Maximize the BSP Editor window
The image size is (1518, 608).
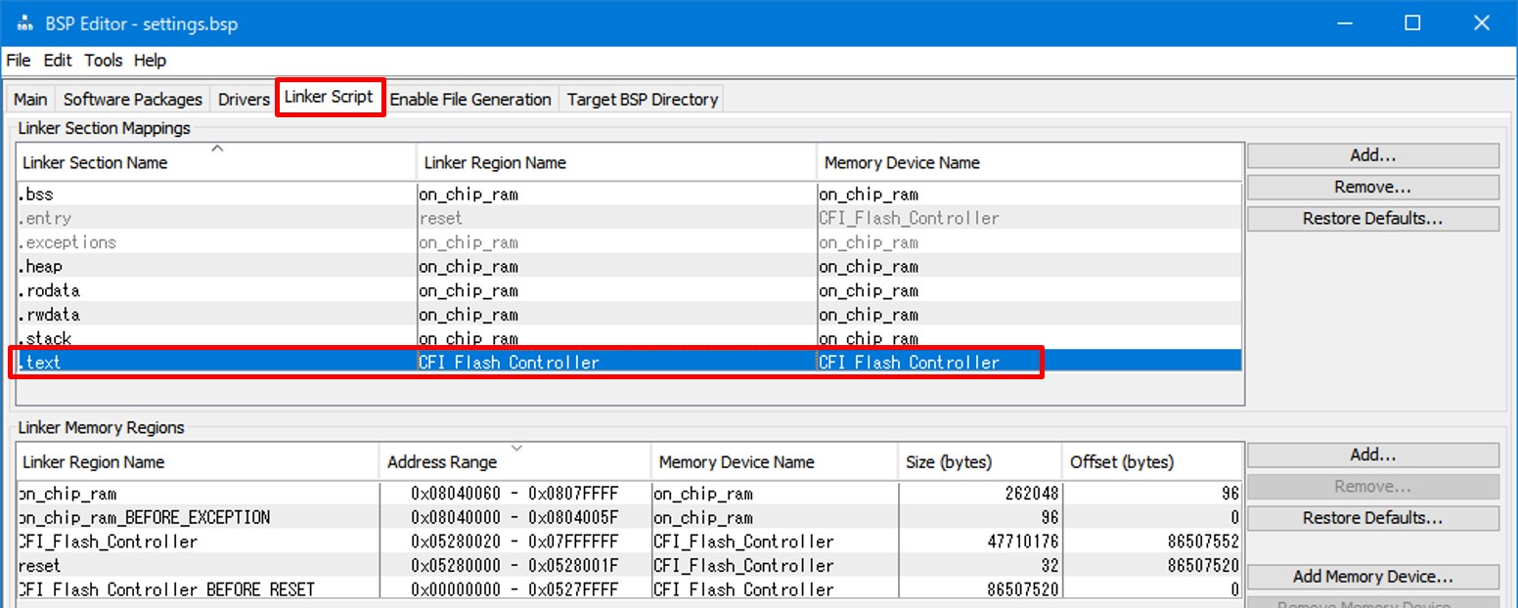pyautogui.click(x=1412, y=23)
